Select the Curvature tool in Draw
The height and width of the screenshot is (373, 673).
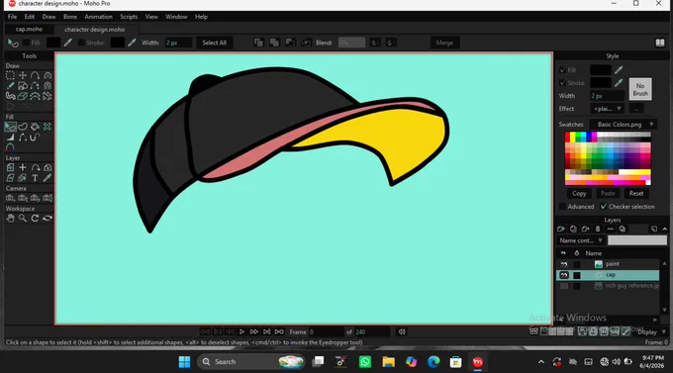pos(48,75)
